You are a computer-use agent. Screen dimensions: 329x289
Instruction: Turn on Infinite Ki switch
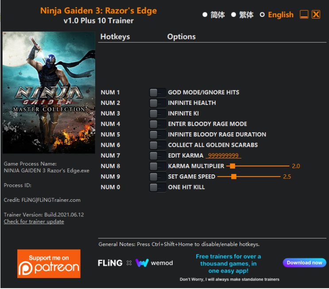click(x=158, y=113)
